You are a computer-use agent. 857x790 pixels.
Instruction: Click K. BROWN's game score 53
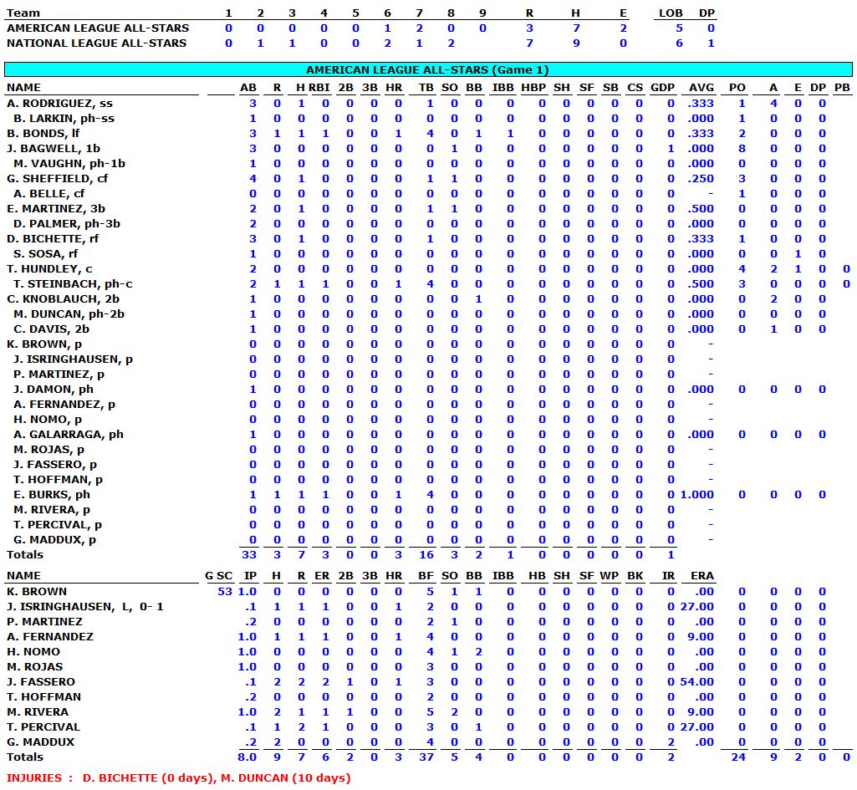(225, 592)
